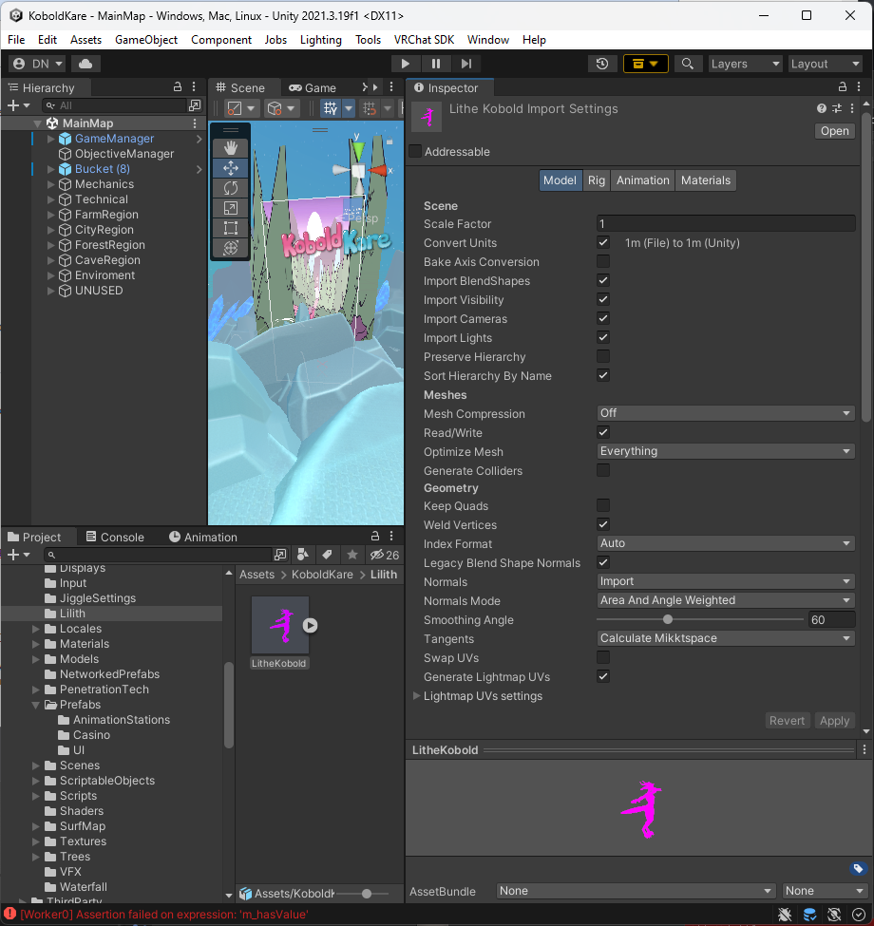Screen dimensions: 874x926
Task: Open Tangents dropdown
Action: (x=726, y=638)
